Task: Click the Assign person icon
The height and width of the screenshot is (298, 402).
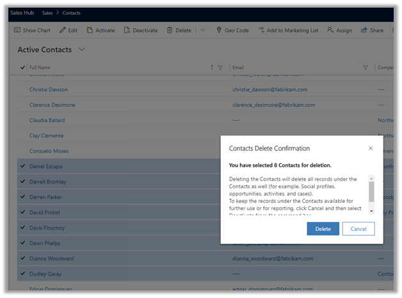Action: 330,30
